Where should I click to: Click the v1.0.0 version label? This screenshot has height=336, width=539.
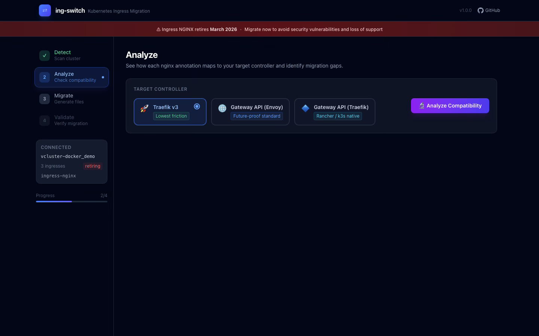point(466,10)
